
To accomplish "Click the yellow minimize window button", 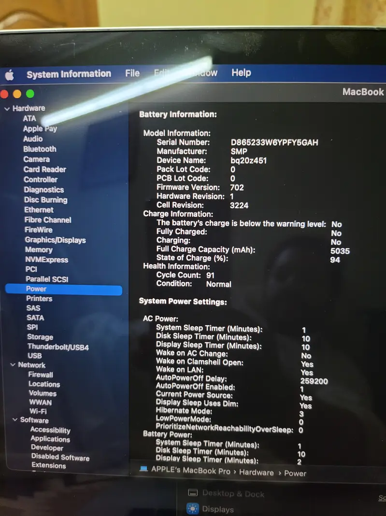I will click(x=17, y=94).
